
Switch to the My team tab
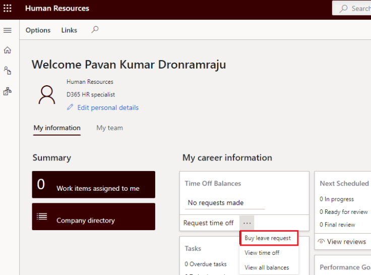[x=109, y=128]
